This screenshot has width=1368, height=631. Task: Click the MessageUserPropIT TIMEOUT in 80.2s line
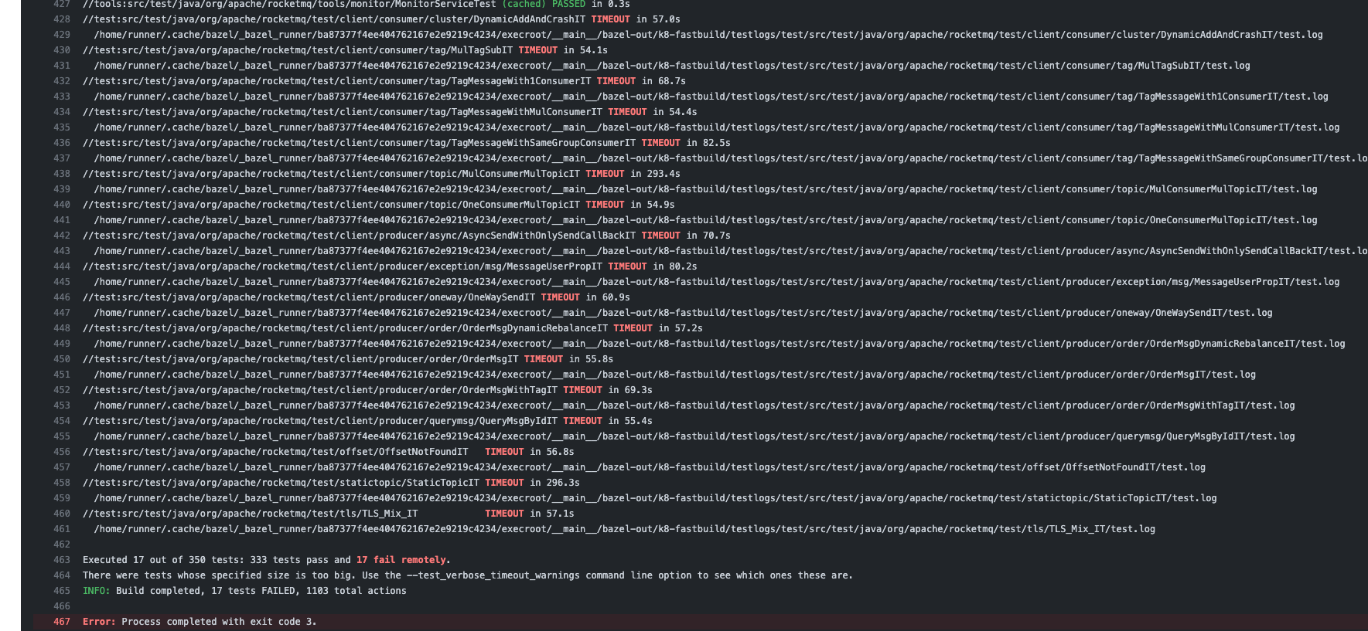click(390, 266)
